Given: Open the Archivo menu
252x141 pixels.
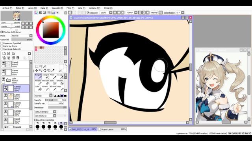Looking at the screenshot, I should 7,8.
